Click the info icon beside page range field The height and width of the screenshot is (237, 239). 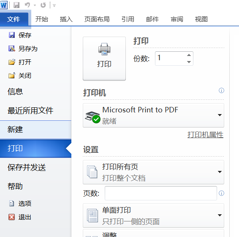221,193
